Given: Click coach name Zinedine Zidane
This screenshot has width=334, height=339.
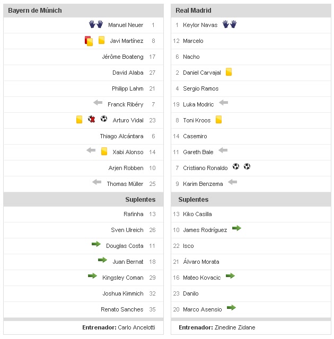Looking at the screenshot, I should 235,328.
